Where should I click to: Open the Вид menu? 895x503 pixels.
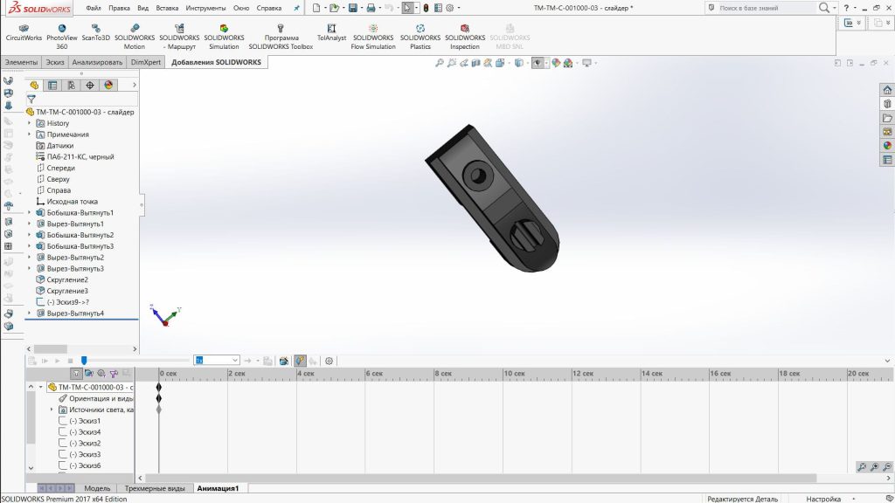coord(142,8)
